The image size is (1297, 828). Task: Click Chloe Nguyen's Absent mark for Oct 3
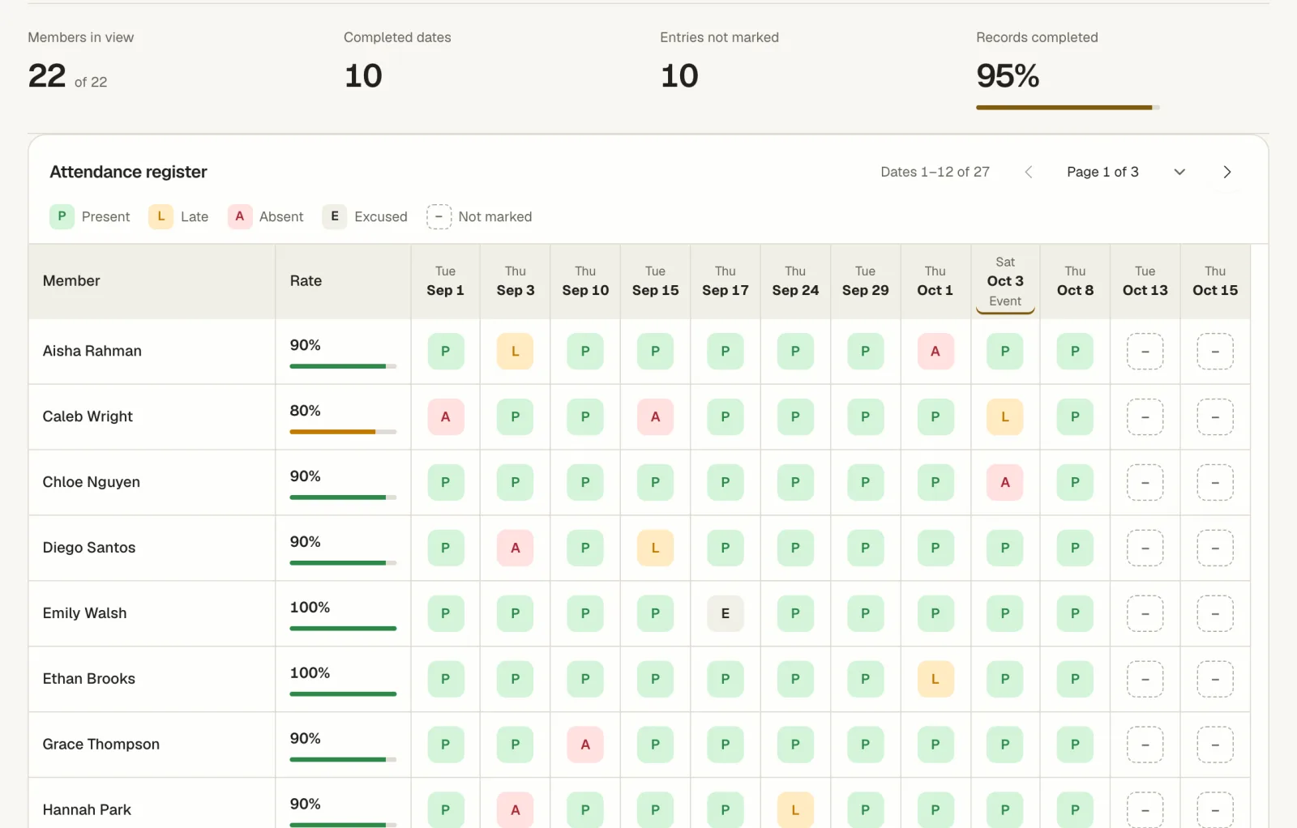(1005, 483)
